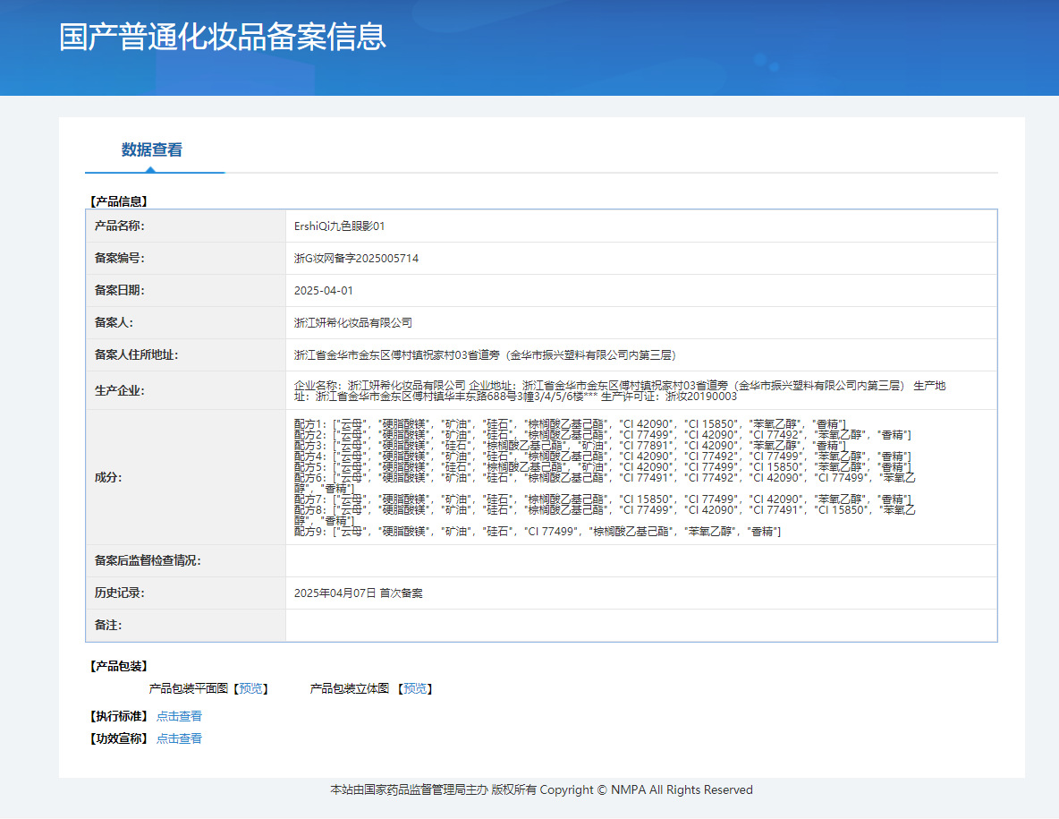Preview 产品包装平面图 via 预览 link

coord(250,688)
